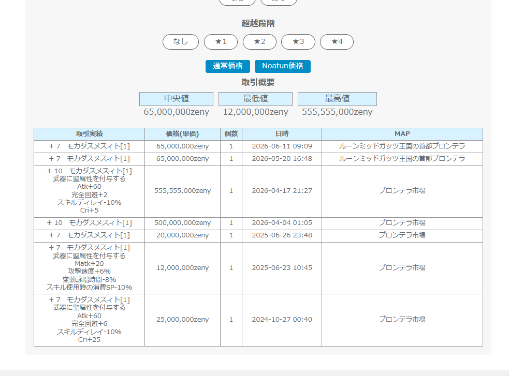Click the 中央値 summary header
Screen dimensions: 509x376
pos(176,99)
